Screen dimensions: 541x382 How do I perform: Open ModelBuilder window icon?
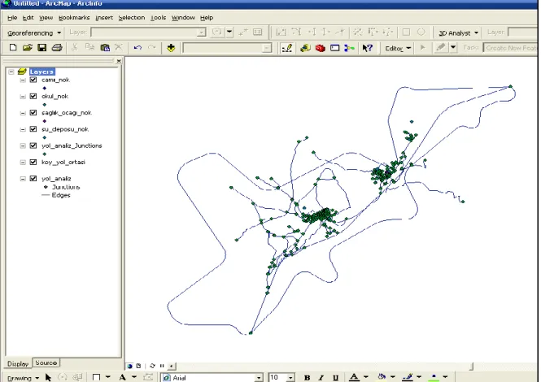point(349,48)
